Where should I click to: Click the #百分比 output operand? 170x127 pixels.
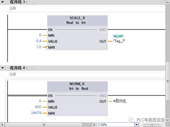point(120,101)
